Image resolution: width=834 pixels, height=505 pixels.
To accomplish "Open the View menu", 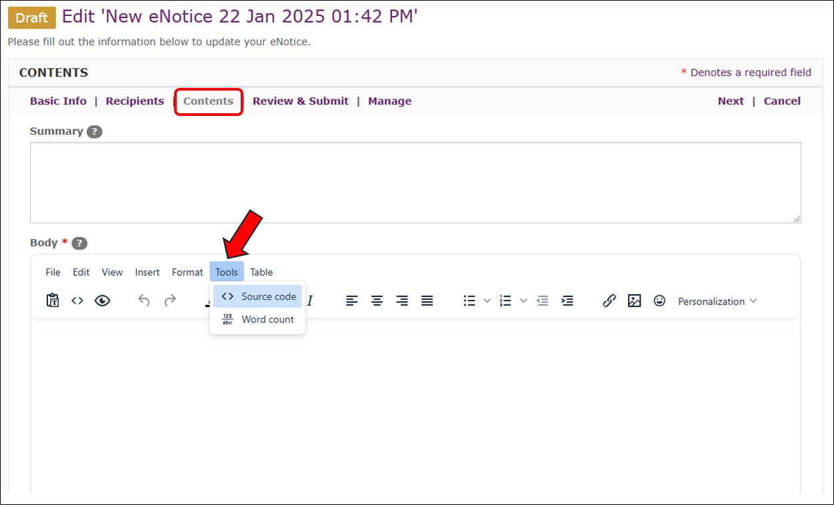I will pyautogui.click(x=112, y=272).
